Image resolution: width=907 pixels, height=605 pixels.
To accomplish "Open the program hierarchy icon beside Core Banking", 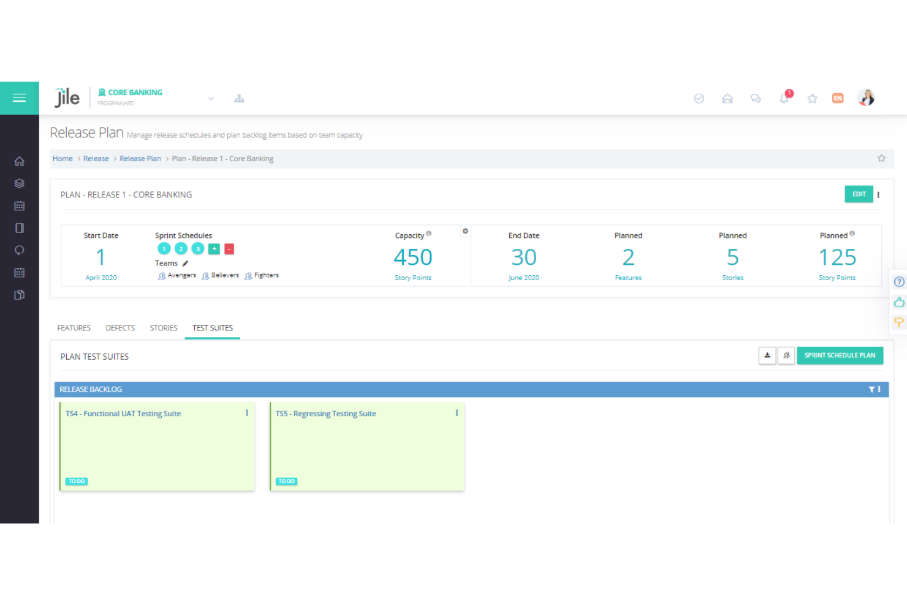I will 239,98.
